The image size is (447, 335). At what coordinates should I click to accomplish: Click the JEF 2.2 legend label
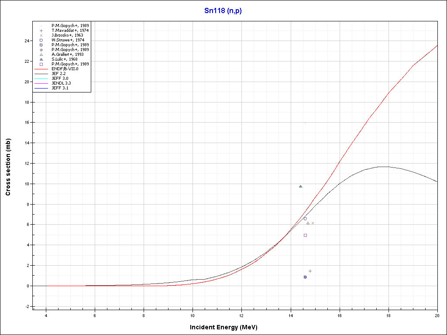point(59,74)
